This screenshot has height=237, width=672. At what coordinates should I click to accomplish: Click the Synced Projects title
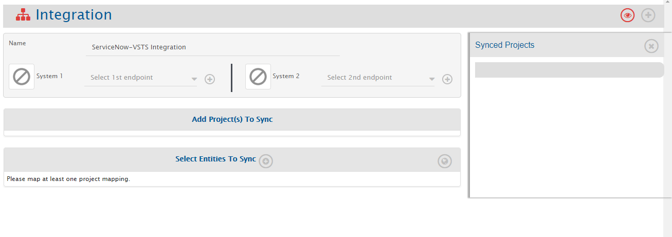504,45
